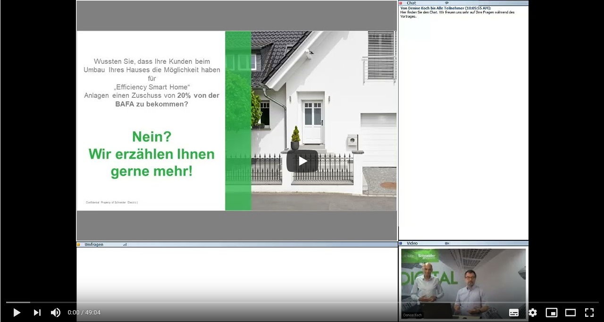Click the camera icon in the Video panel header
This screenshot has height=322, width=604.
(x=447, y=243)
